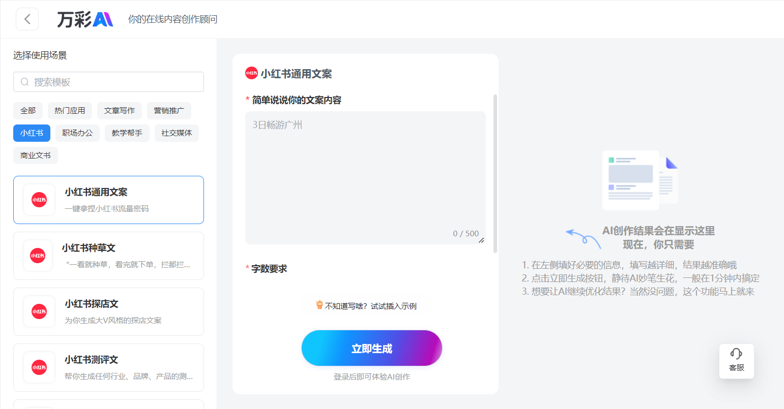784x409 pixels.
Task: Click 试试插入示例 link
Action: pos(393,306)
